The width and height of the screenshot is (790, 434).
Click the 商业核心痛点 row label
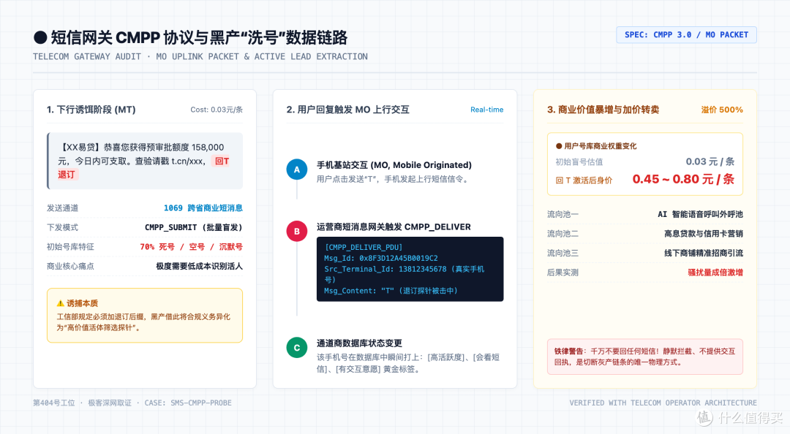click(70, 266)
